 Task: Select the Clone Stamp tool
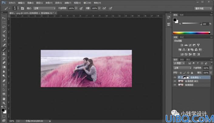(x=4, y=54)
